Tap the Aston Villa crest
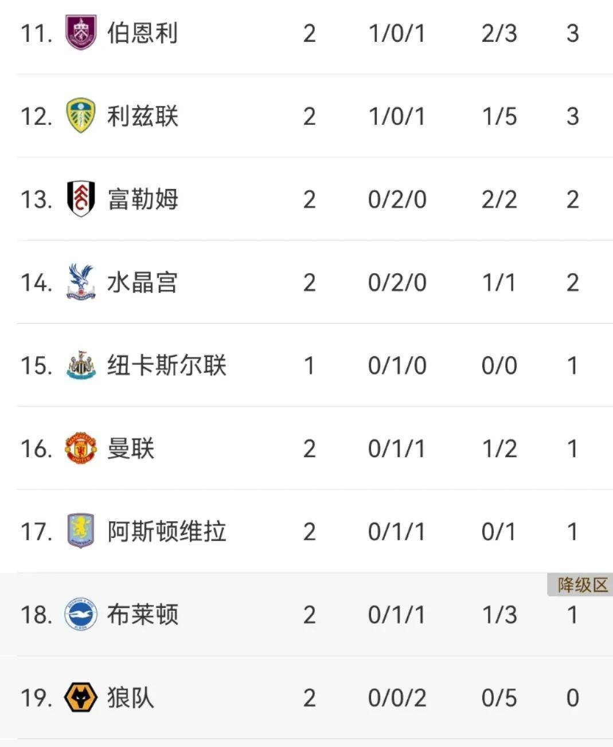The image size is (613, 747). pyautogui.click(x=81, y=531)
